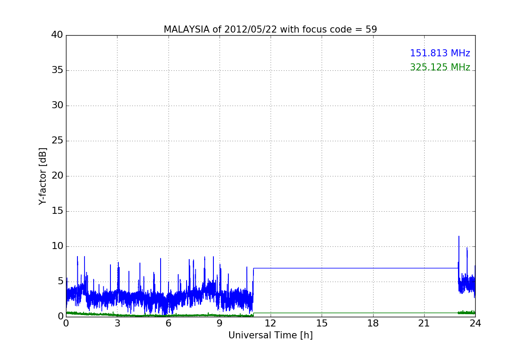Click the x-axis tick label 12

pos(271,323)
